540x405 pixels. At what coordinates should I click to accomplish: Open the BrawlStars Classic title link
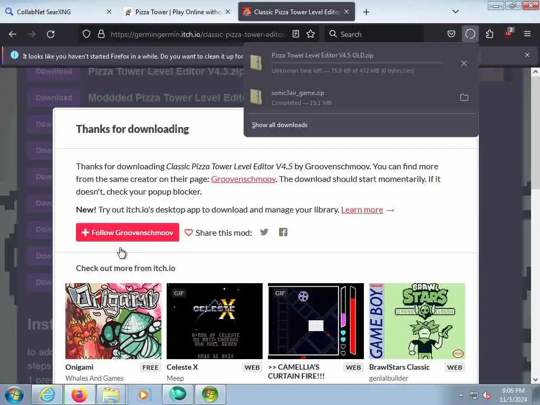pyautogui.click(x=399, y=367)
